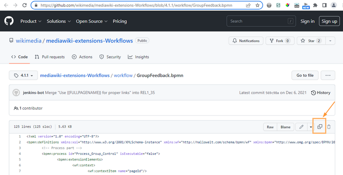Open the 4.1.1 tag selector dropdown
This screenshot has height=175, width=343.
pyautogui.click(x=23, y=75)
